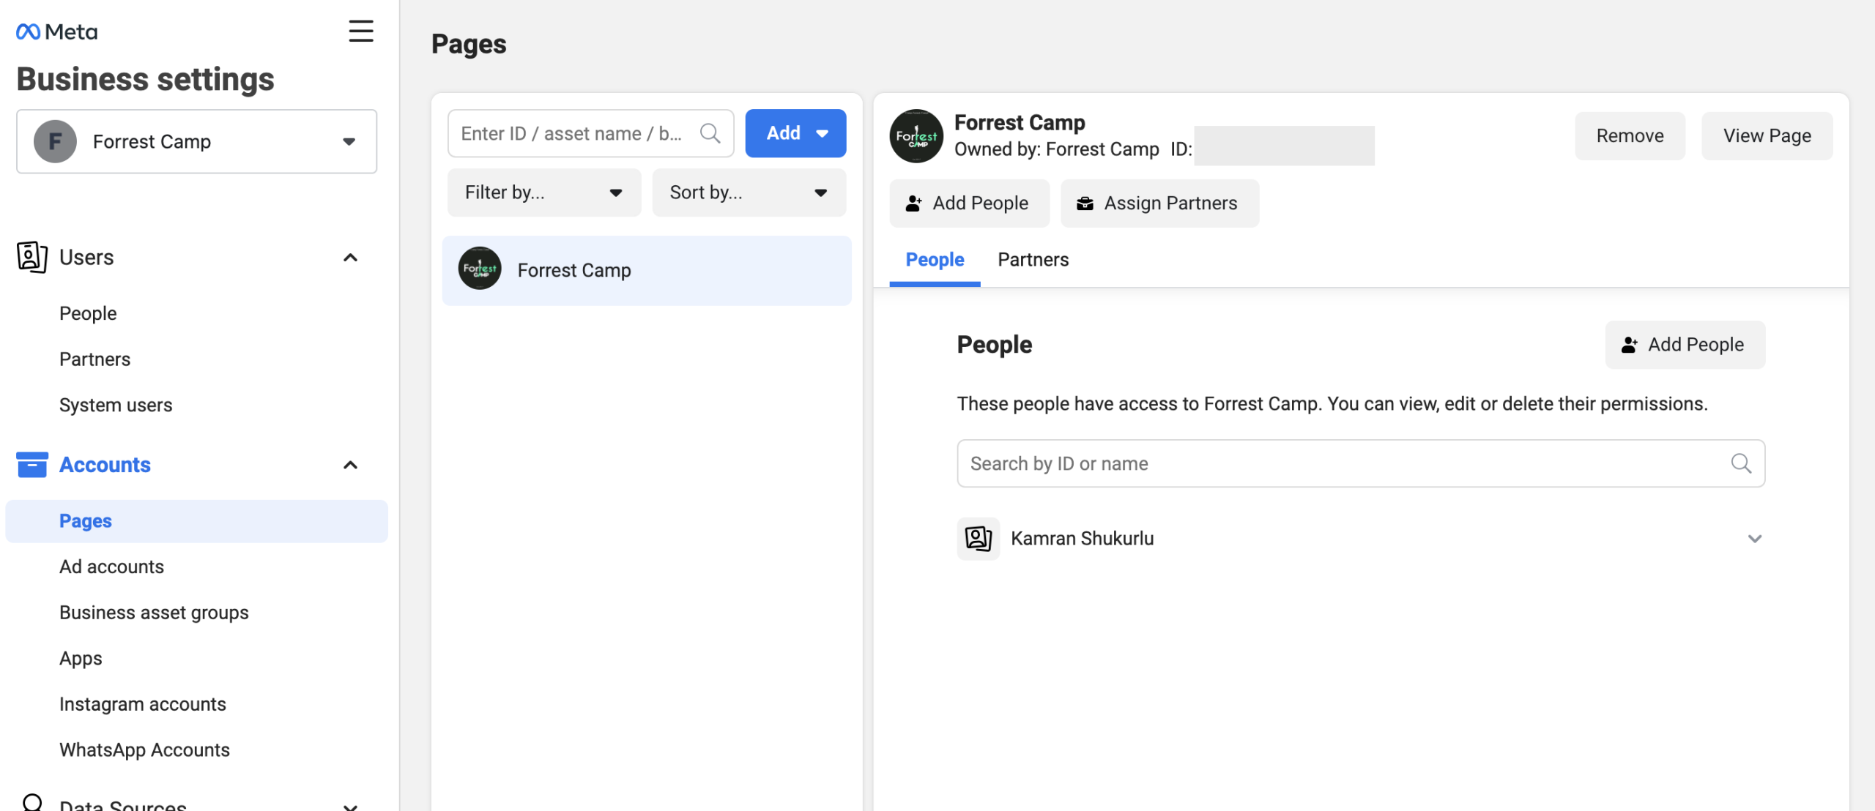
Task: Click the Assign Partners button
Action: pos(1159,203)
